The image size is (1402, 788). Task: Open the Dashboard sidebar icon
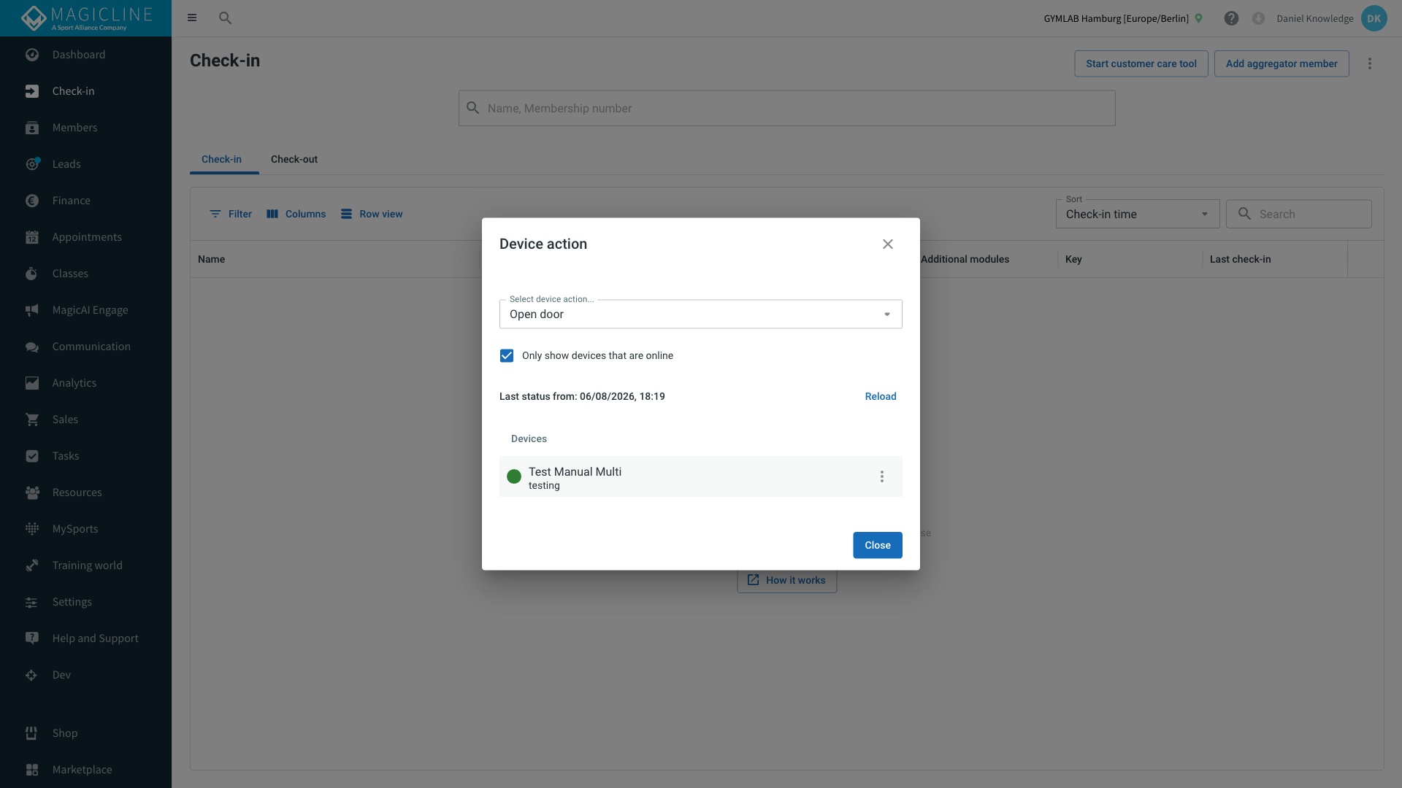(32, 55)
